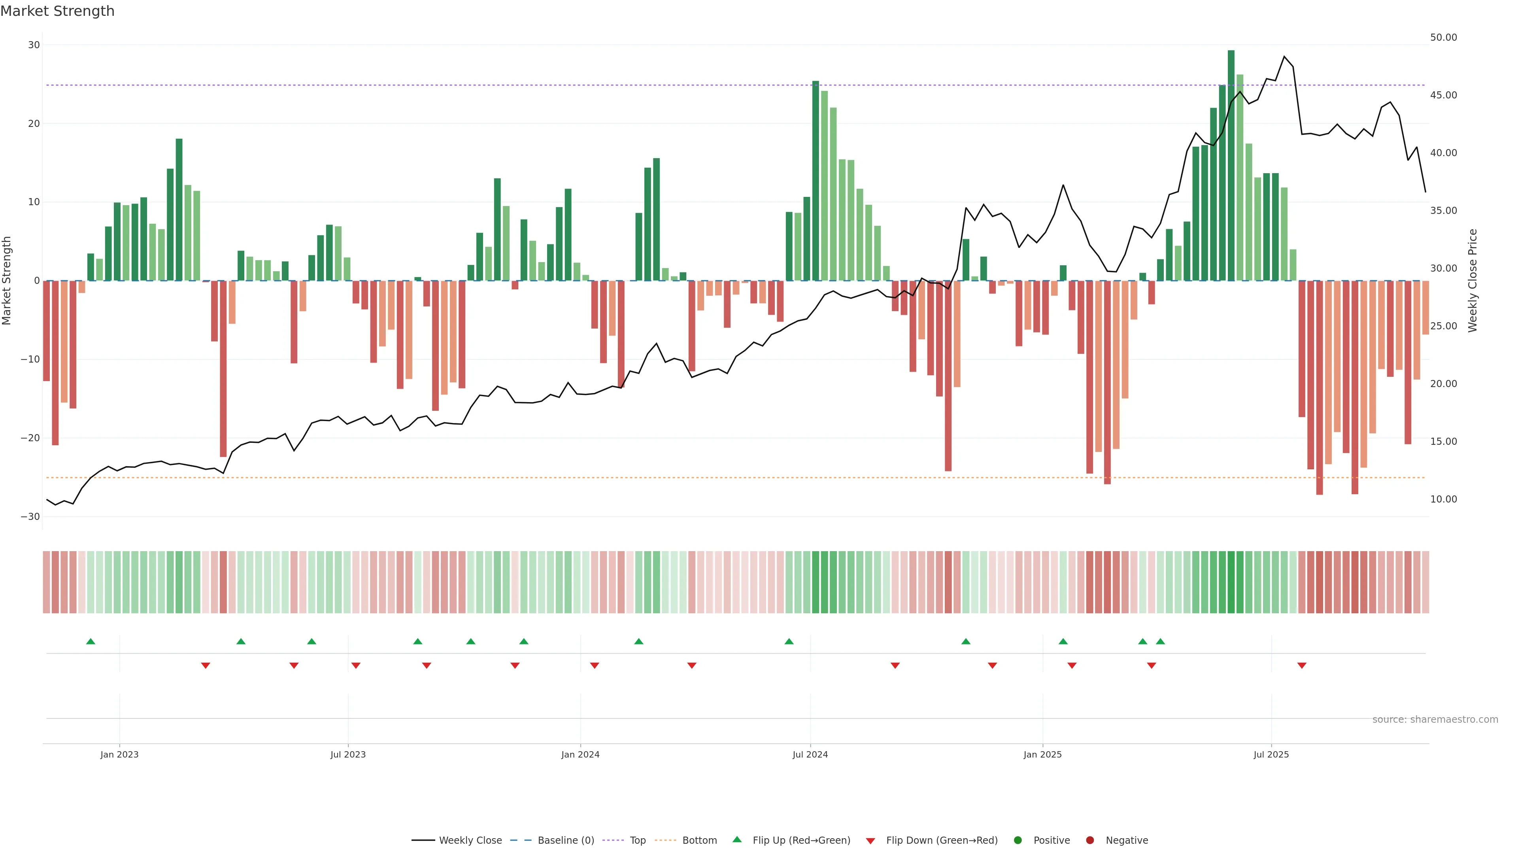
Task: Click the first Flip Up marker before Jan 2023
Action: [x=91, y=641]
